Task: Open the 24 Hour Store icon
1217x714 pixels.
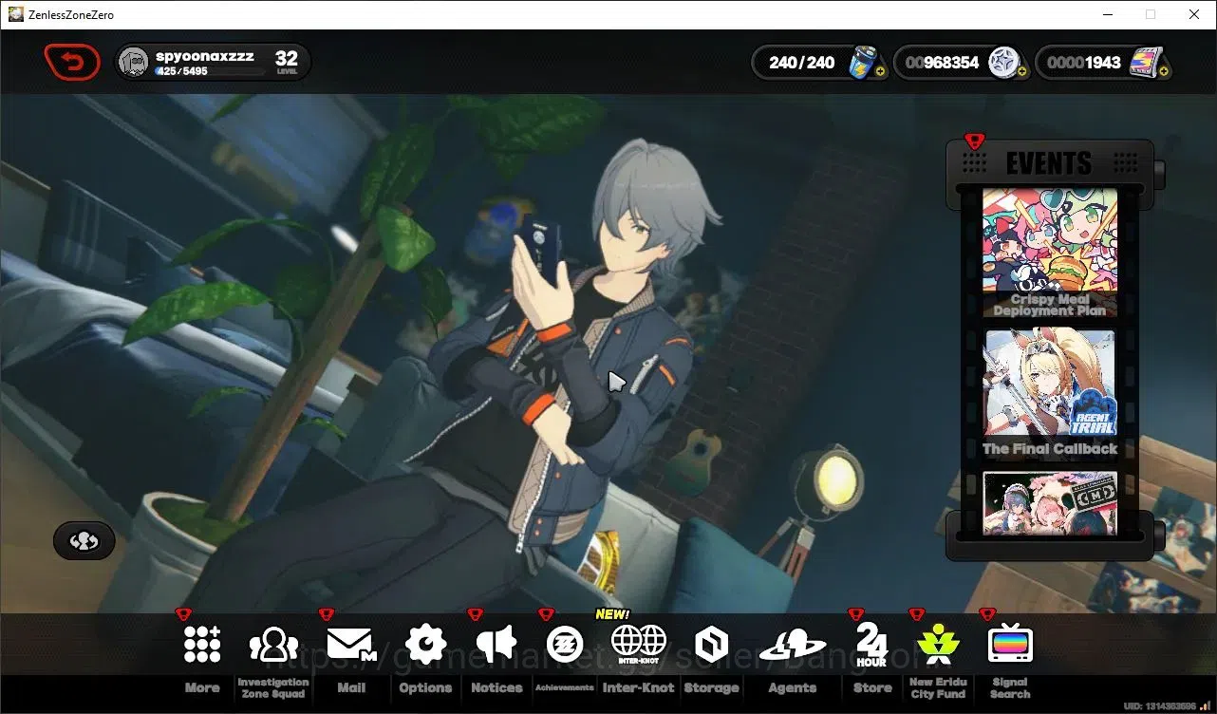Action: click(x=871, y=645)
